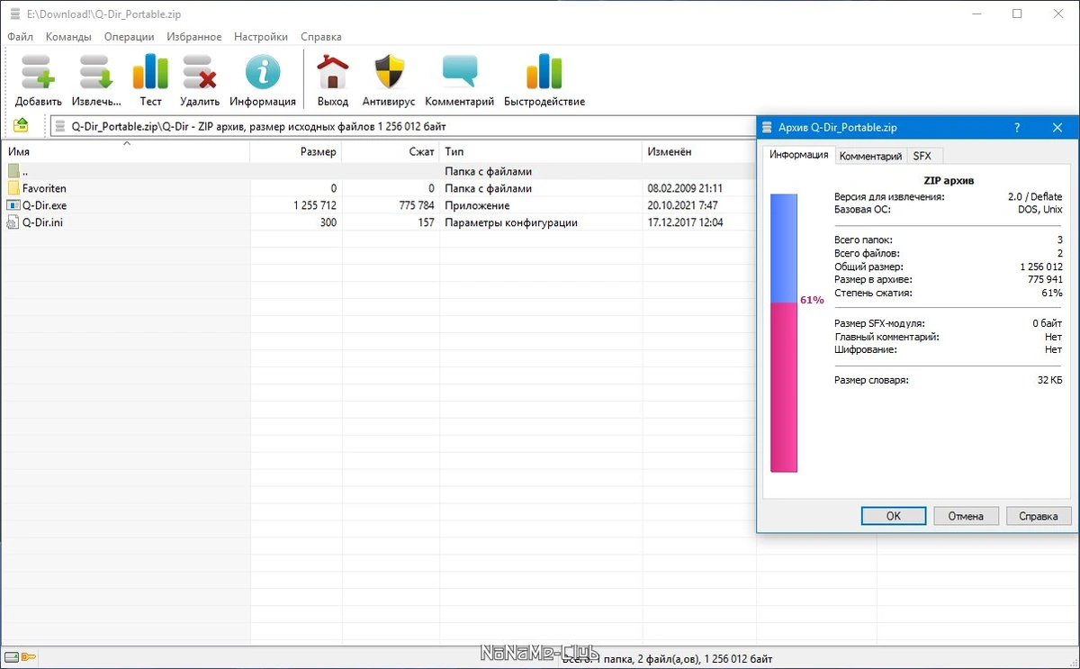Switch to the SFX tab
The height and width of the screenshot is (669, 1080).
(x=922, y=156)
